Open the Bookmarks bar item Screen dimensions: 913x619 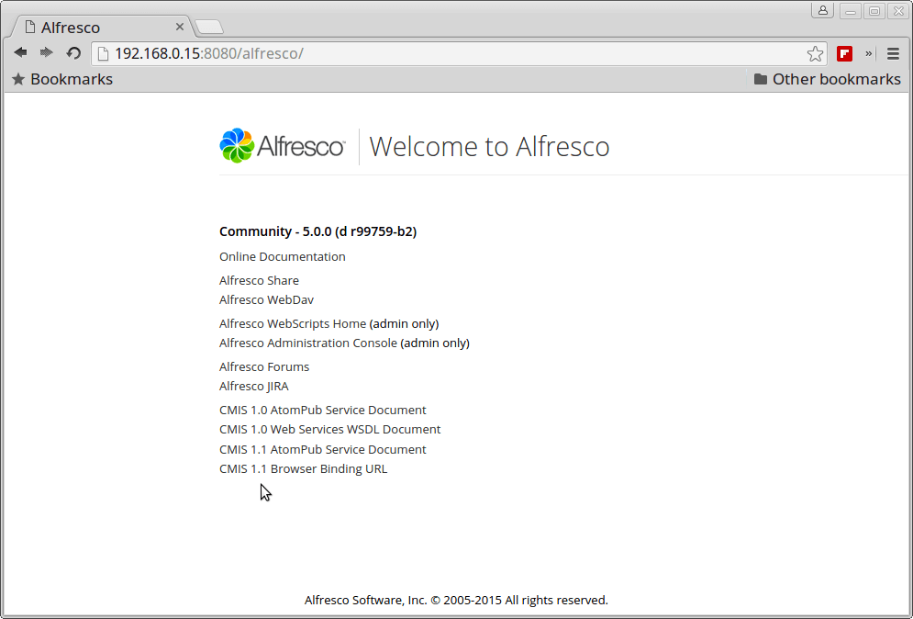point(62,79)
